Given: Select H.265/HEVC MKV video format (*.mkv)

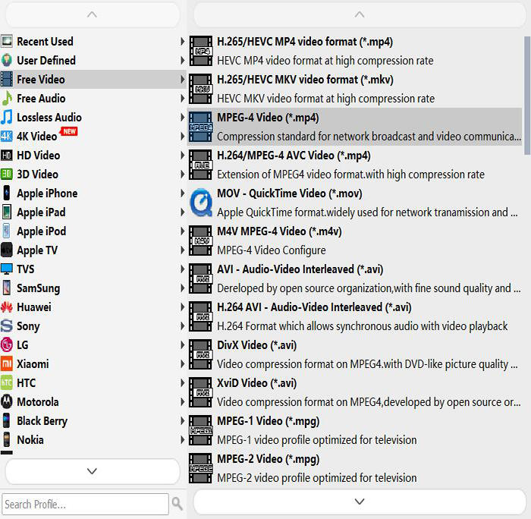Looking at the screenshot, I should (x=354, y=89).
